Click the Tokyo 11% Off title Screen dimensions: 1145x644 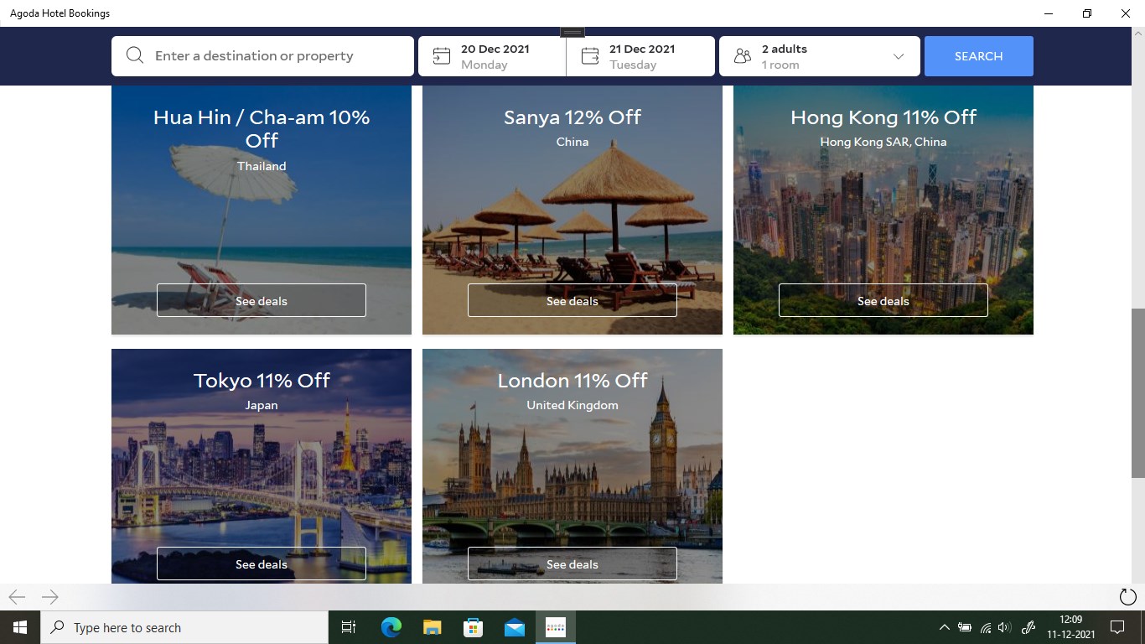point(262,381)
